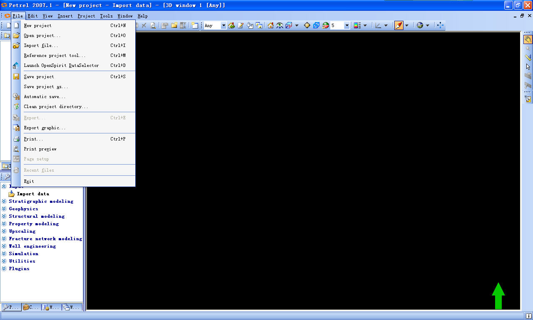
Task: Launch OpenSpirit DataSelector from menu
Action: pyautogui.click(x=73, y=65)
